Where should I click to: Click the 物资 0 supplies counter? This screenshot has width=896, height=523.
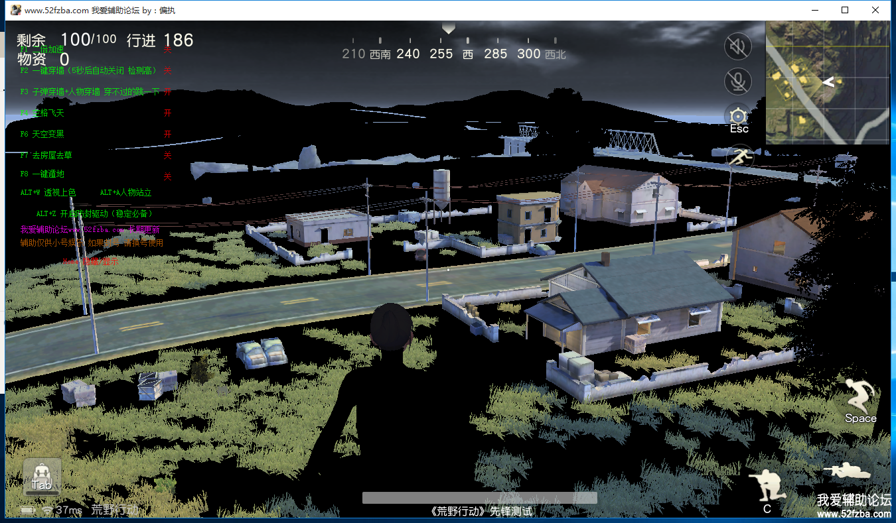pyautogui.click(x=42, y=60)
